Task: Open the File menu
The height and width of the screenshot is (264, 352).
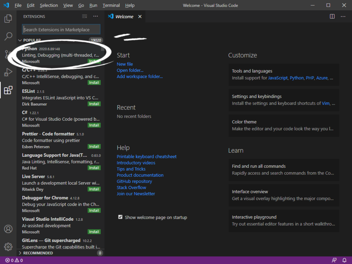Action: (x=18, y=5)
